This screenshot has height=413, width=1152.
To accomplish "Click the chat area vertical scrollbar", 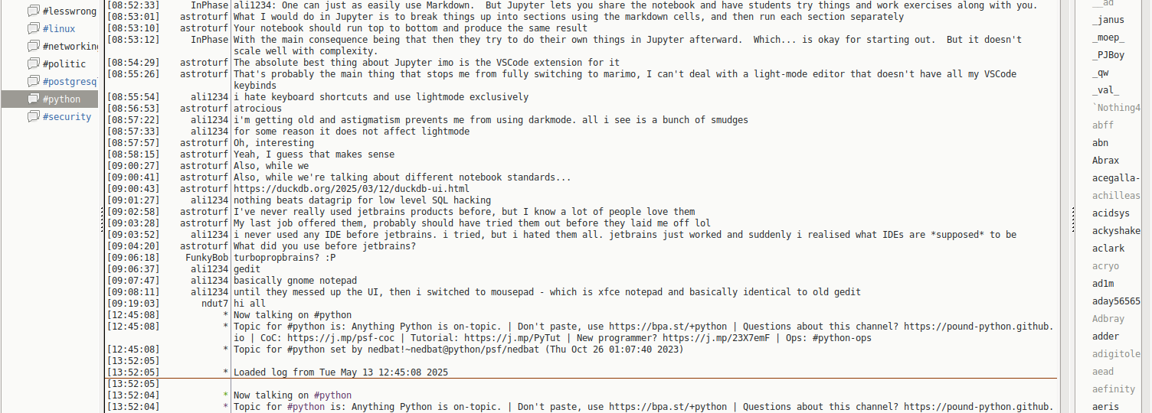I will point(1065,206).
